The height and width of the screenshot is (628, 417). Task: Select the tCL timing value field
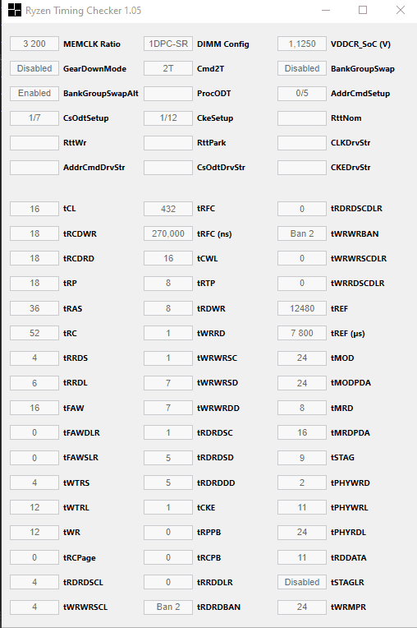[x=34, y=209]
